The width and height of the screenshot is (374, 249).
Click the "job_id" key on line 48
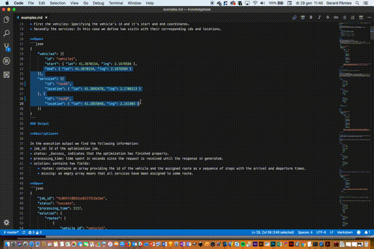(45, 198)
